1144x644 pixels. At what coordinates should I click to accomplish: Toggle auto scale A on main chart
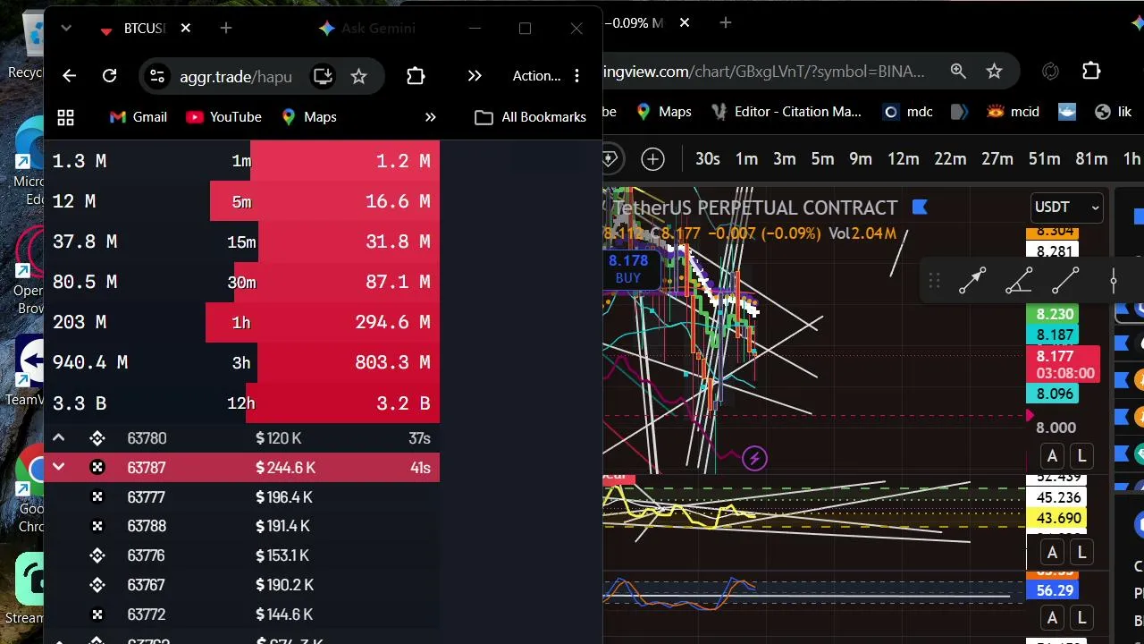click(x=1052, y=456)
